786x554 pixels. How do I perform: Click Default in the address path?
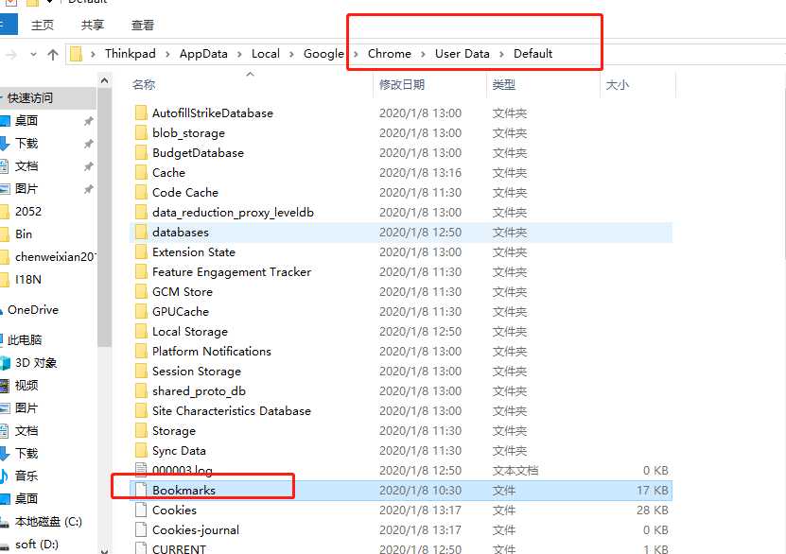[533, 54]
